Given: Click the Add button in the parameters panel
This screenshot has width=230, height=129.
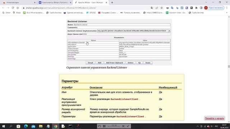Looking at the screenshot, I should (100, 63).
